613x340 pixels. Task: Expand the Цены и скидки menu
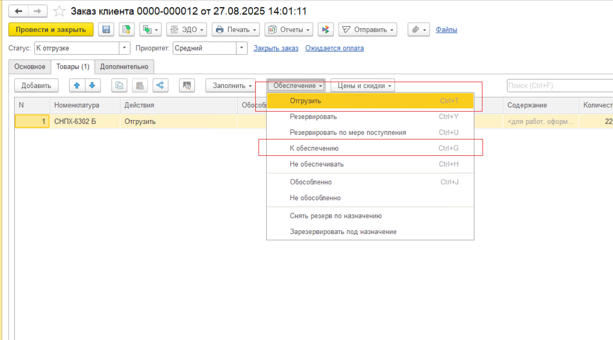point(362,86)
